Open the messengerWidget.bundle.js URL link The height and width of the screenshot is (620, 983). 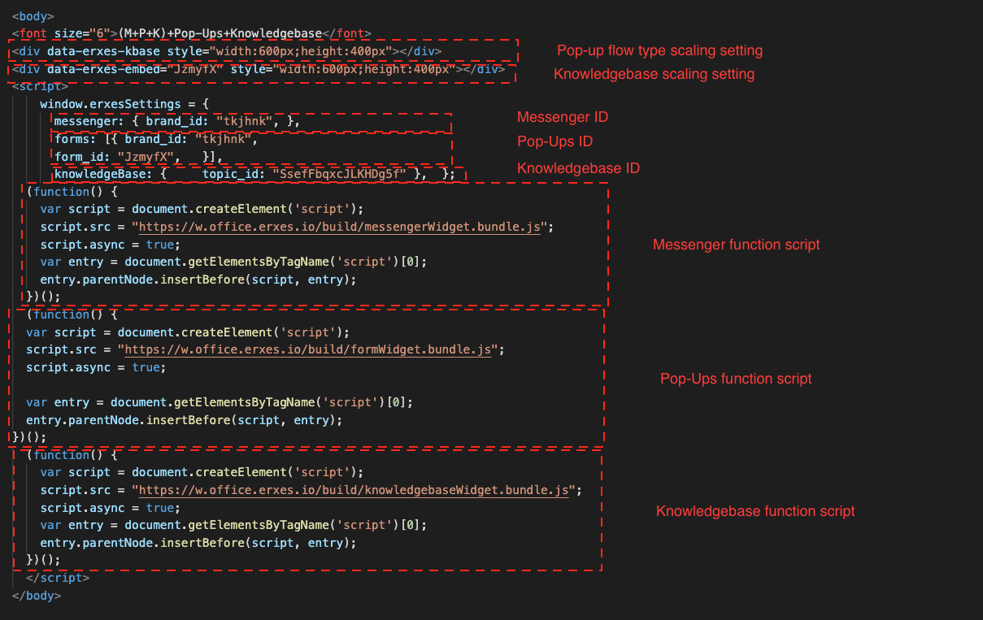pos(340,227)
